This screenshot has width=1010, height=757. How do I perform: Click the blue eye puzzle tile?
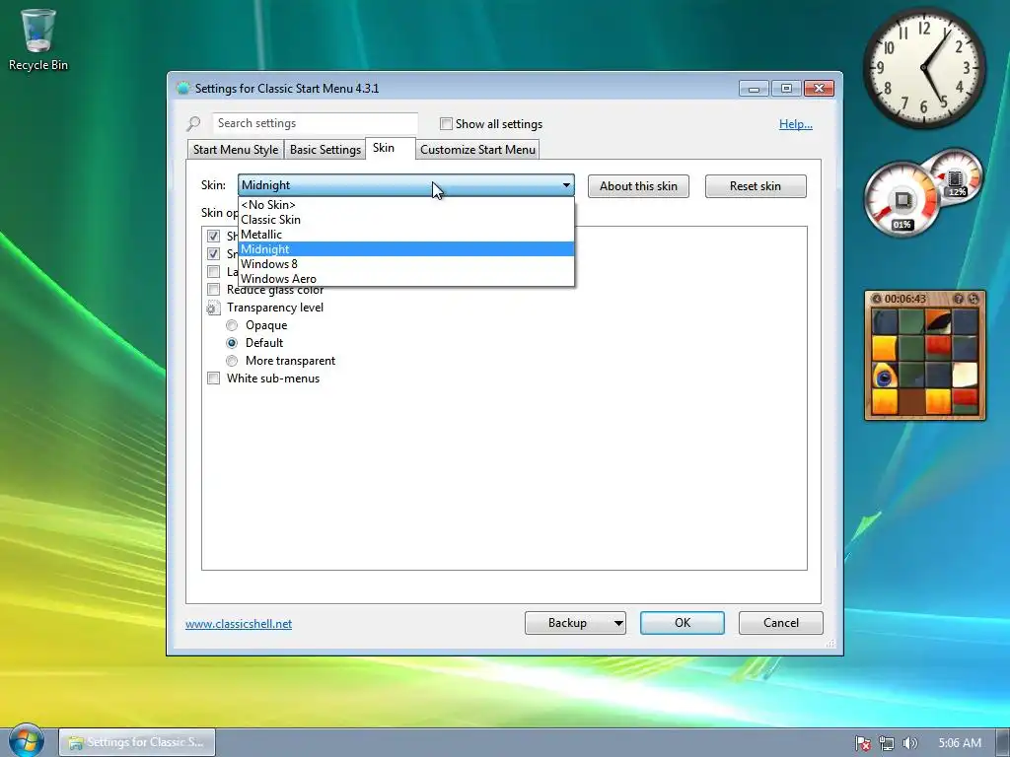pos(884,376)
